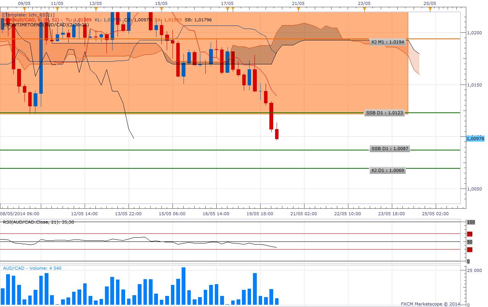The width and height of the screenshot is (488, 307).
Task: Click the current price tag 1,00978
Action: point(475,139)
